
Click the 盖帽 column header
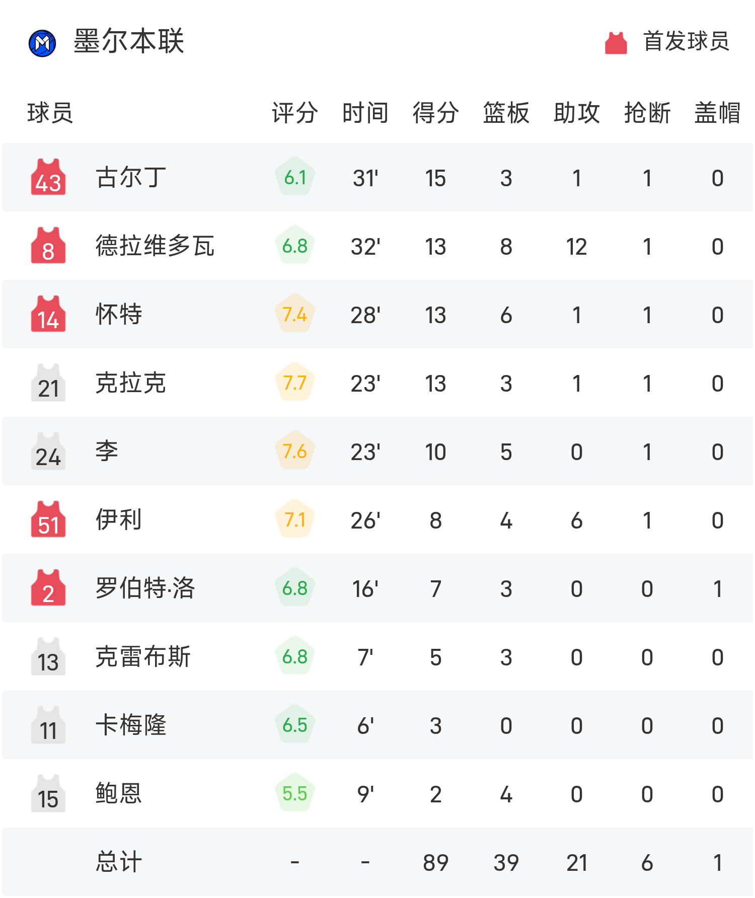point(717,113)
